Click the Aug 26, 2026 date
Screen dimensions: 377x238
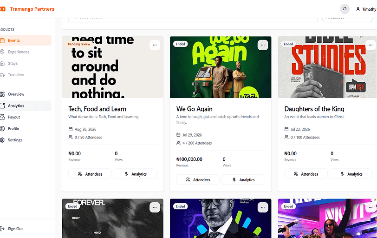pyautogui.click(x=85, y=129)
